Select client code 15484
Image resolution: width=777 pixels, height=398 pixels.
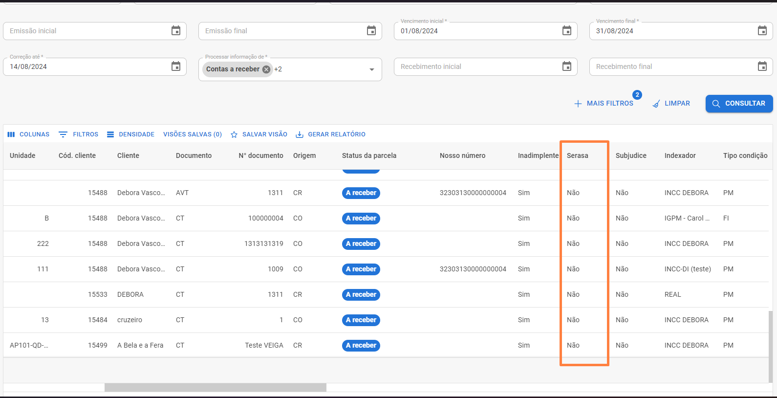pyautogui.click(x=98, y=320)
